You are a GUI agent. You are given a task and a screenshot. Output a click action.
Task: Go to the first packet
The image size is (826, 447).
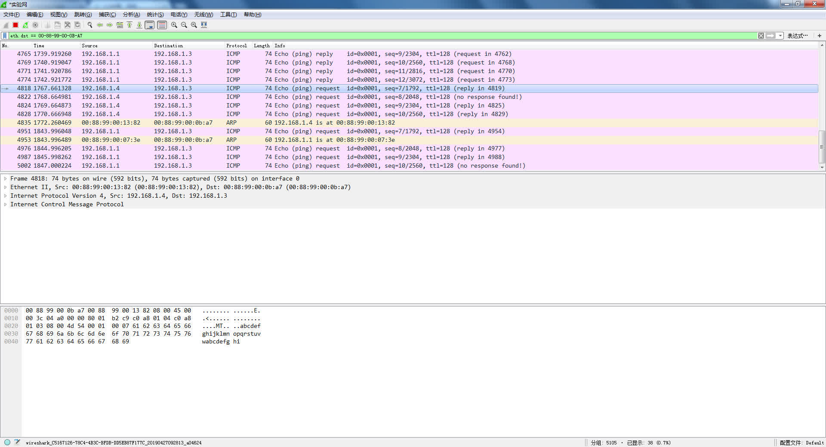point(129,25)
